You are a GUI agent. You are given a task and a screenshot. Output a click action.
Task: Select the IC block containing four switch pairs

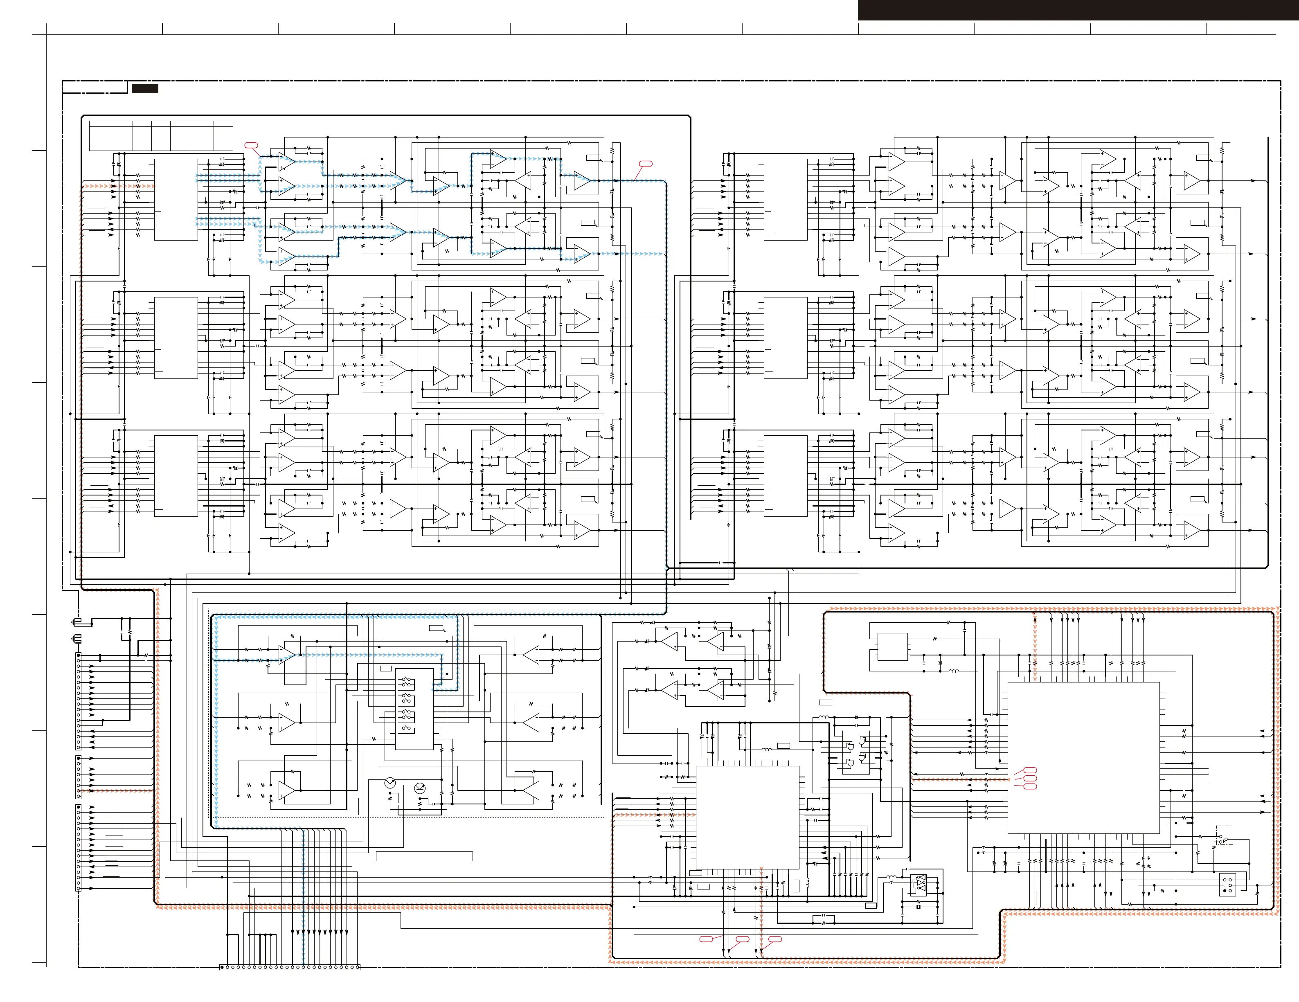tap(414, 708)
